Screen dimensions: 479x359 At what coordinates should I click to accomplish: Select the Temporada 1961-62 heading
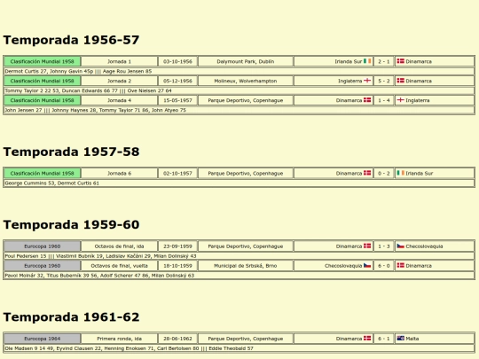71,316
